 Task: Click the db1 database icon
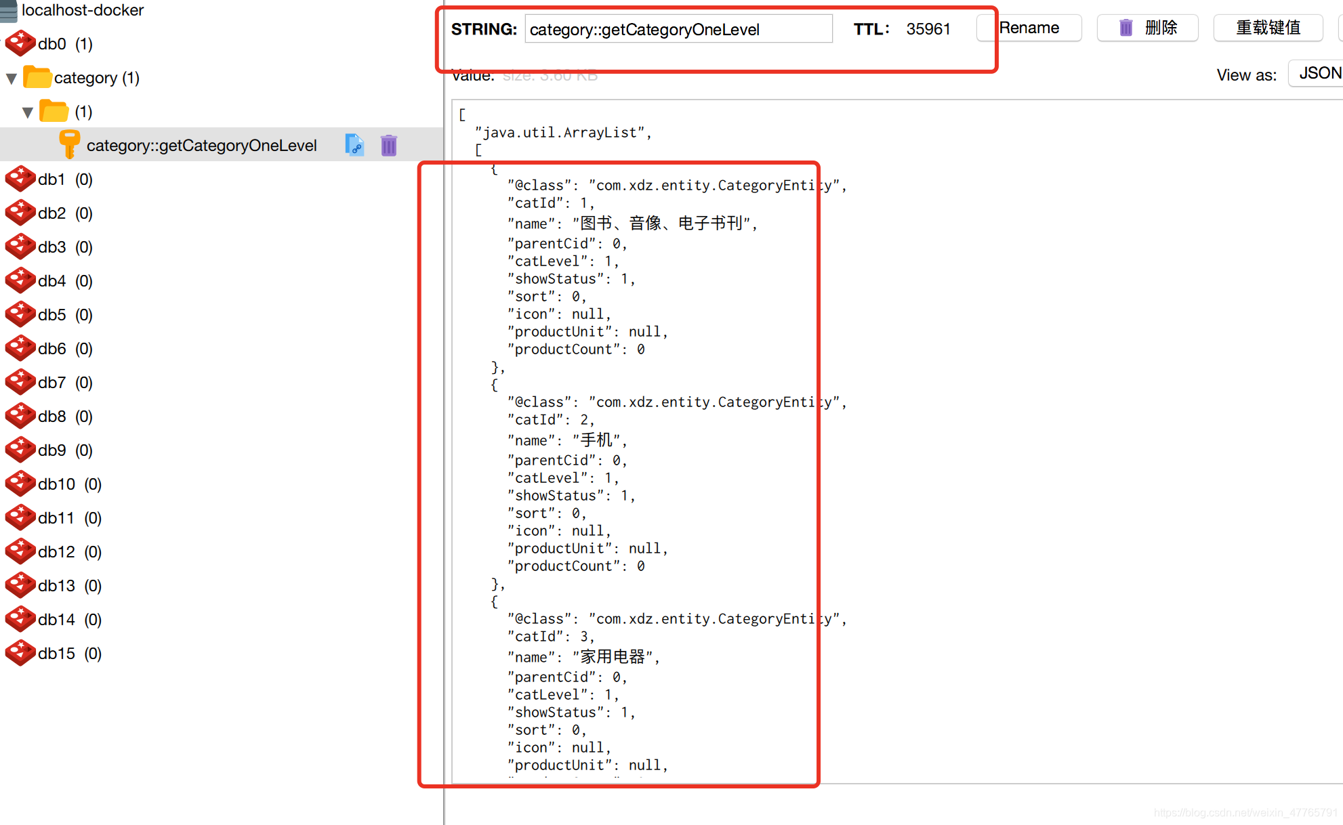[20, 179]
